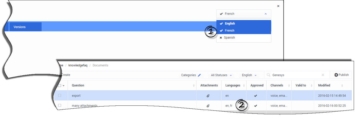
Task: Open attachment paperclip in export row
Action: click(208, 96)
